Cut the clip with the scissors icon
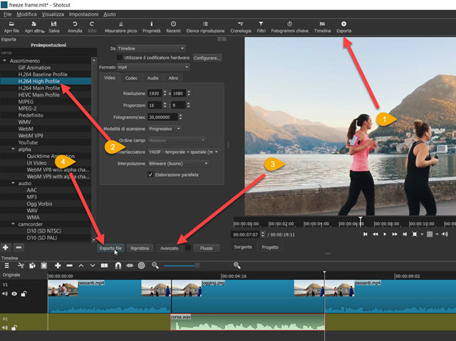Screen dimensions: 456x341 (21, 266)
